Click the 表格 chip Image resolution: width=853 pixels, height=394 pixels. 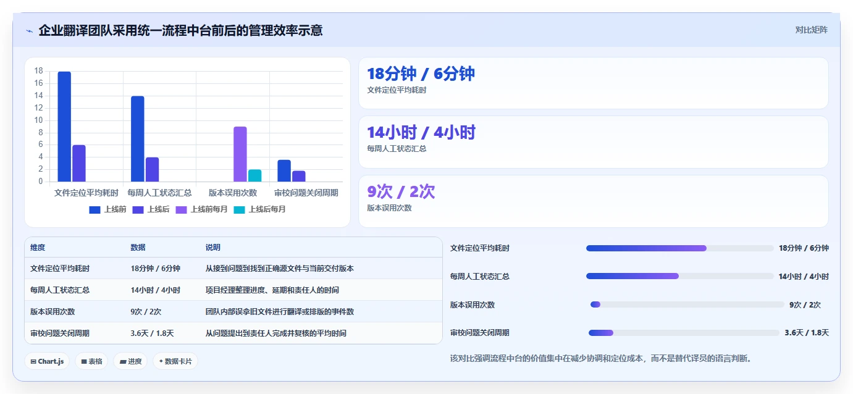pyautogui.click(x=91, y=361)
